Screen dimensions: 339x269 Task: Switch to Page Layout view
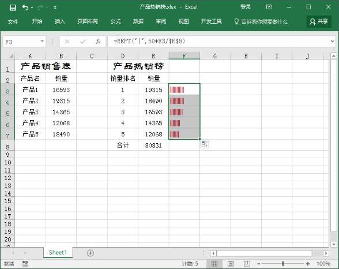tap(231, 264)
